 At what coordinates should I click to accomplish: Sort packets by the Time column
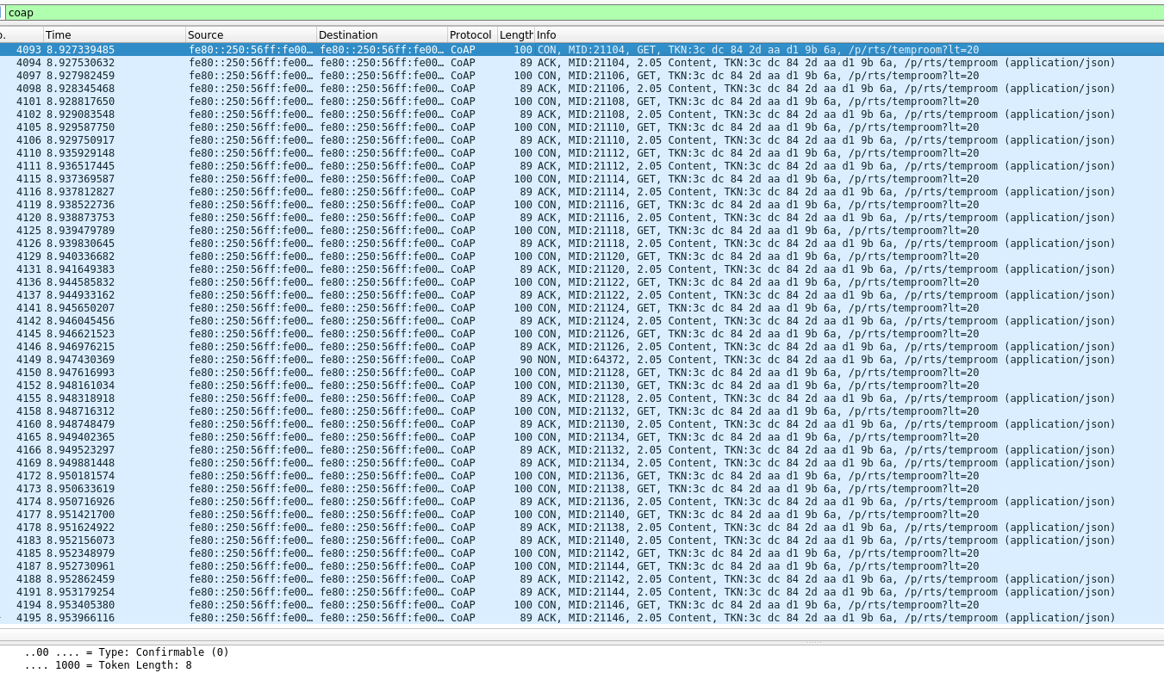pos(112,34)
